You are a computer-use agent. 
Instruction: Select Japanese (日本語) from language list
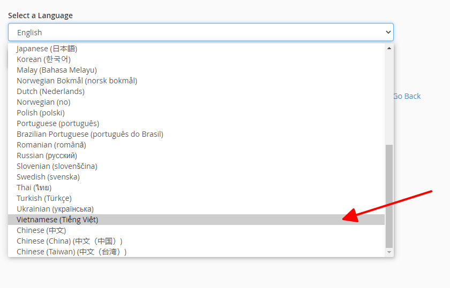(x=47, y=49)
